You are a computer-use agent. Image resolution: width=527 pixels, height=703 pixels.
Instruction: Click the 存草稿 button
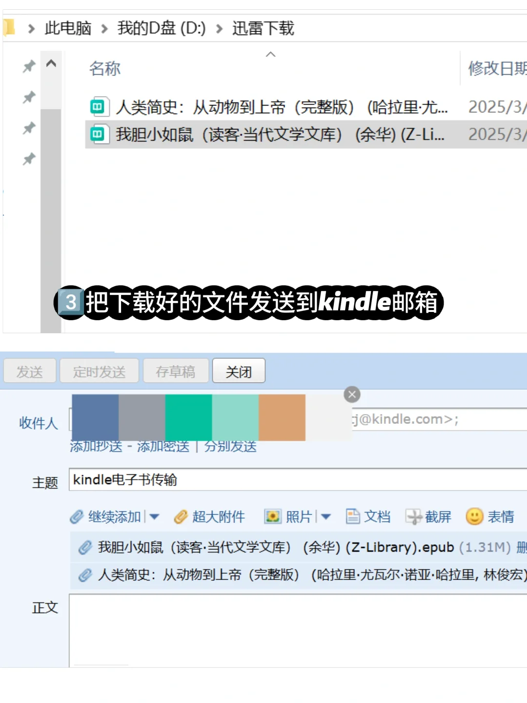pyautogui.click(x=176, y=372)
